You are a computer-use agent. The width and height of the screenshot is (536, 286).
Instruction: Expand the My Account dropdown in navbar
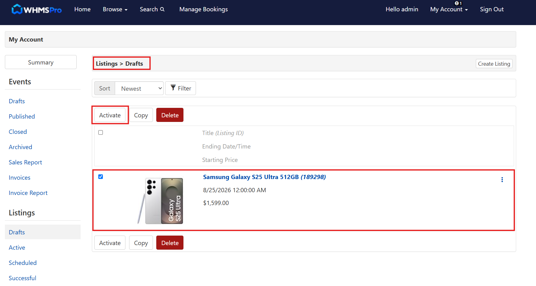(449, 9)
